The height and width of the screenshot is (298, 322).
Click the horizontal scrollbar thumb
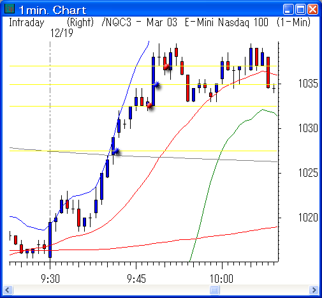point(215,290)
